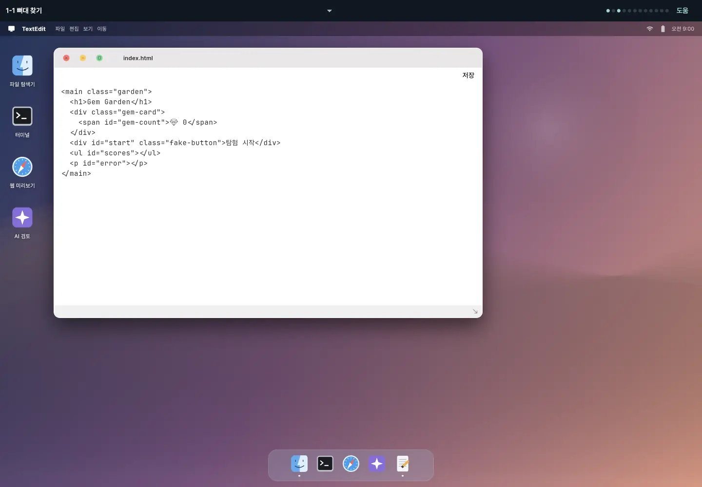The height and width of the screenshot is (487, 702).
Task: Click the 저장 button in the editor
Action: click(x=468, y=75)
